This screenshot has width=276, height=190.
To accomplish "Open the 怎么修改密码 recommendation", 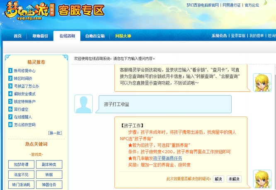I will 24,125.
